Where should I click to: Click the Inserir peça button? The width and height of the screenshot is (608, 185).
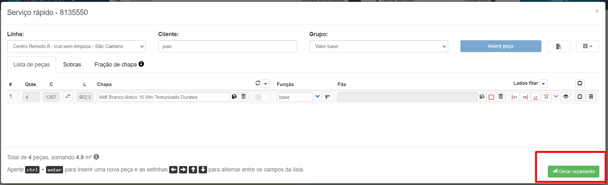tap(501, 46)
